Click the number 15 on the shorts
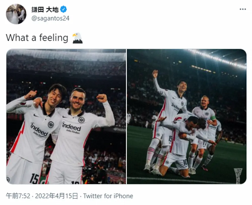The image size is (252, 205). (34, 179)
